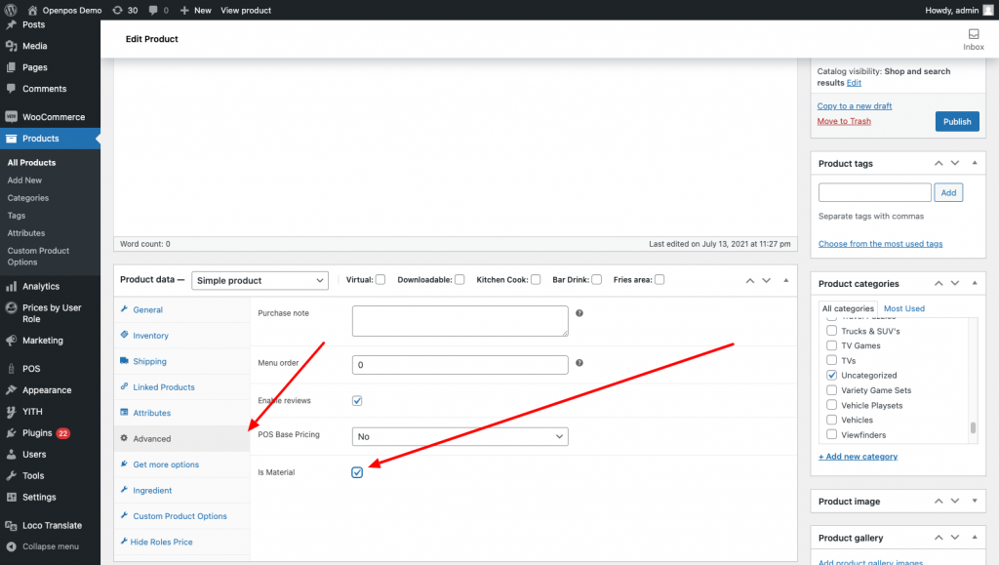Uncheck the Is Material checkbox
This screenshot has width=999, height=565.
(x=357, y=471)
